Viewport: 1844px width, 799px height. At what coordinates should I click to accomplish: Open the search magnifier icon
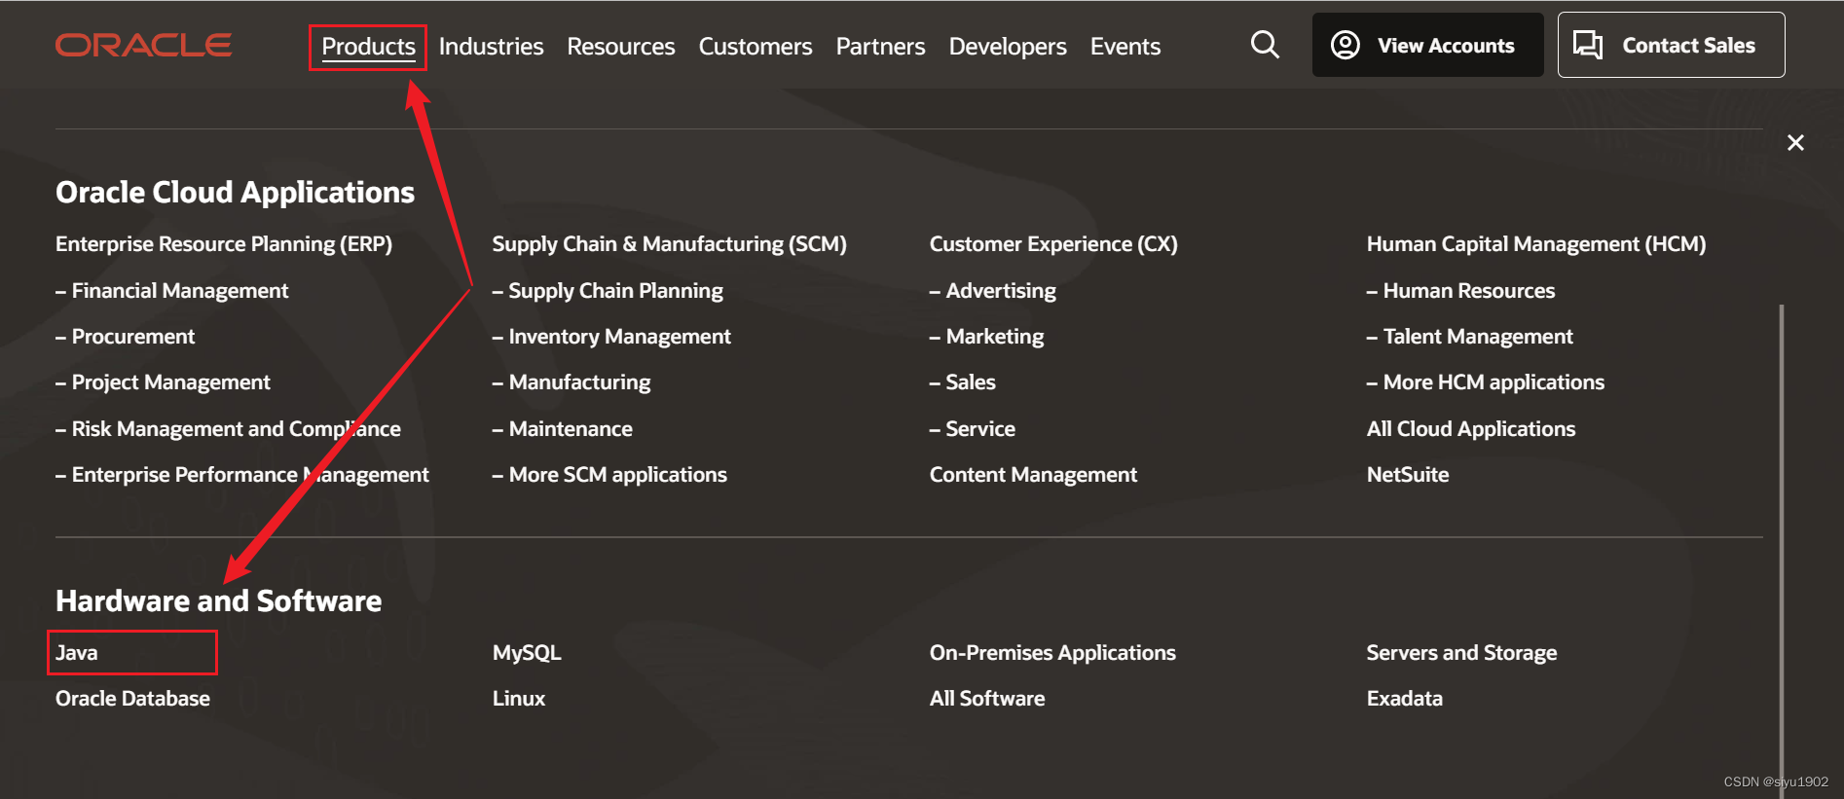[x=1265, y=45]
